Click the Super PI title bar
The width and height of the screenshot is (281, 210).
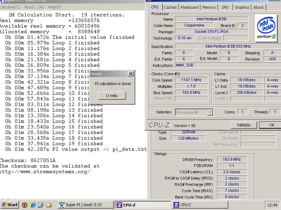tap(72, 1)
